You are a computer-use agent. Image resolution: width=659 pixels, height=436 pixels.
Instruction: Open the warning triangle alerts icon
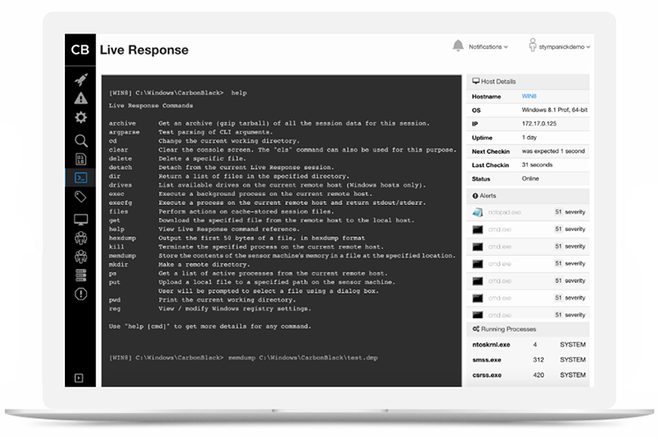(x=81, y=98)
